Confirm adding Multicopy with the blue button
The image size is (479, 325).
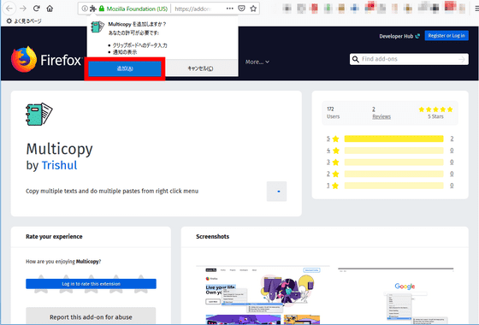point(125,68)
